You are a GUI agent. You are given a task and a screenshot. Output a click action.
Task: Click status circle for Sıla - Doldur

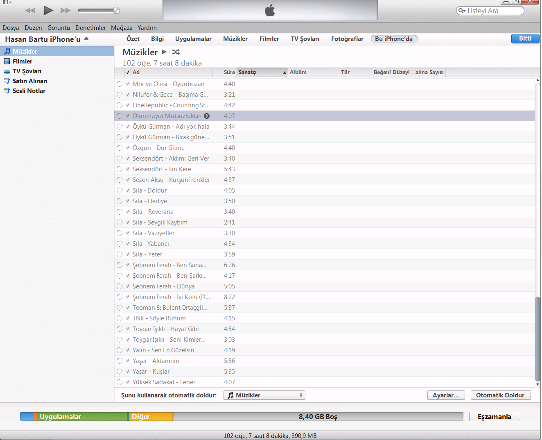tap(120, 191)
